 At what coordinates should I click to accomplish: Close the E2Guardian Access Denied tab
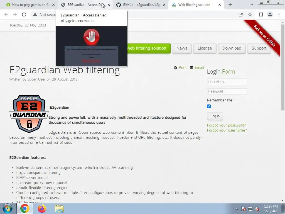coord(109,5)
